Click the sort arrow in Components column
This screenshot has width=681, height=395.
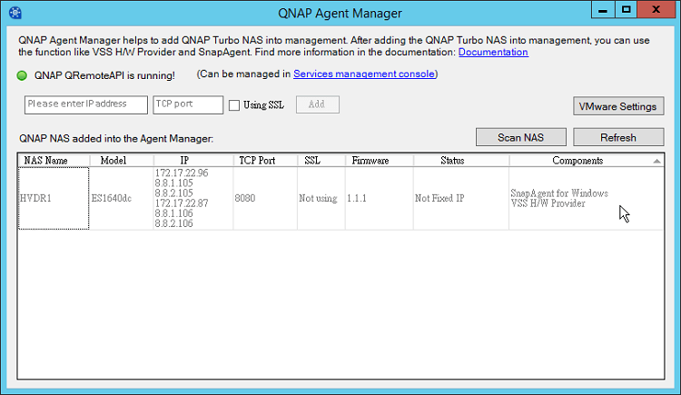tap(656, 161)
